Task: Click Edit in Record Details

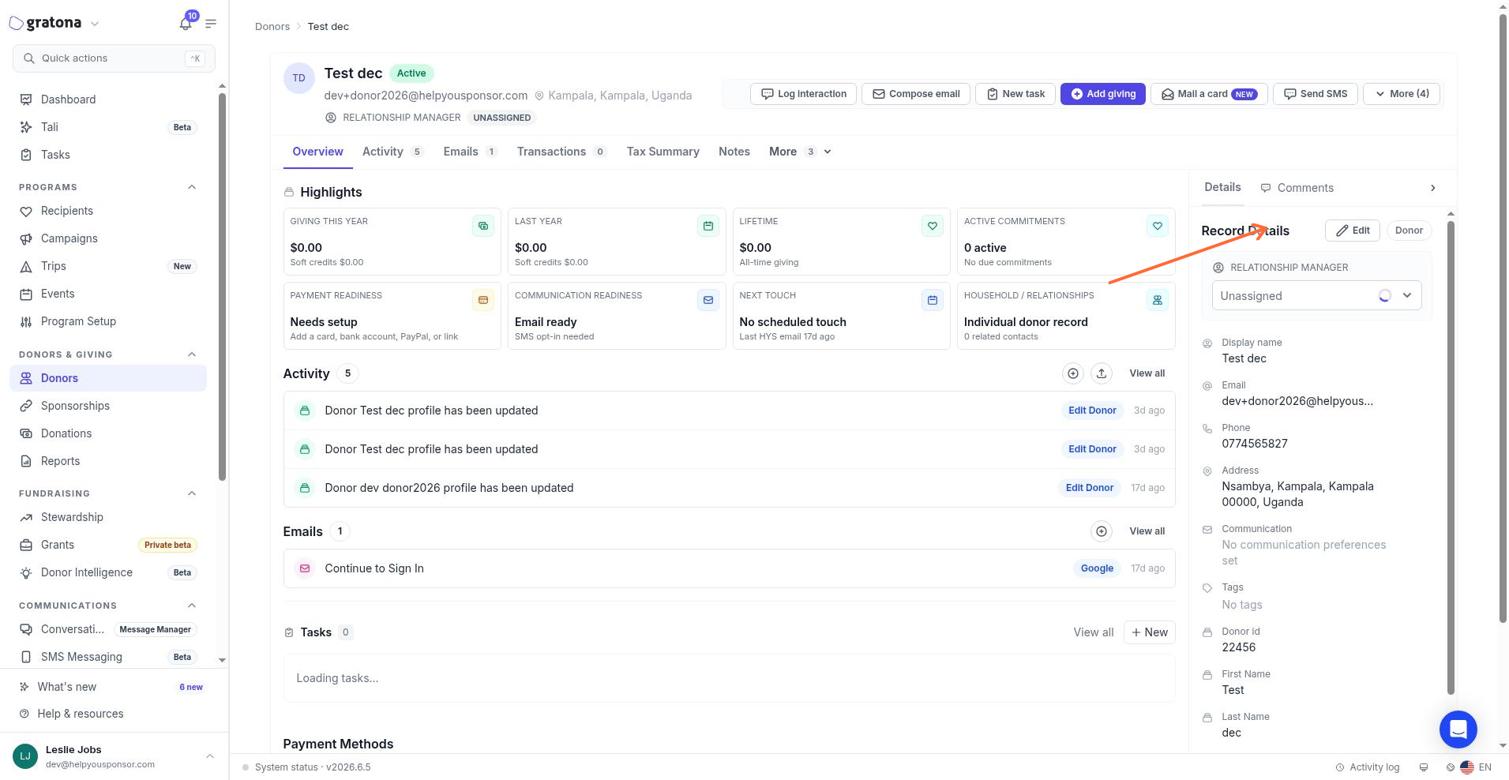Action: (1353, 231)
